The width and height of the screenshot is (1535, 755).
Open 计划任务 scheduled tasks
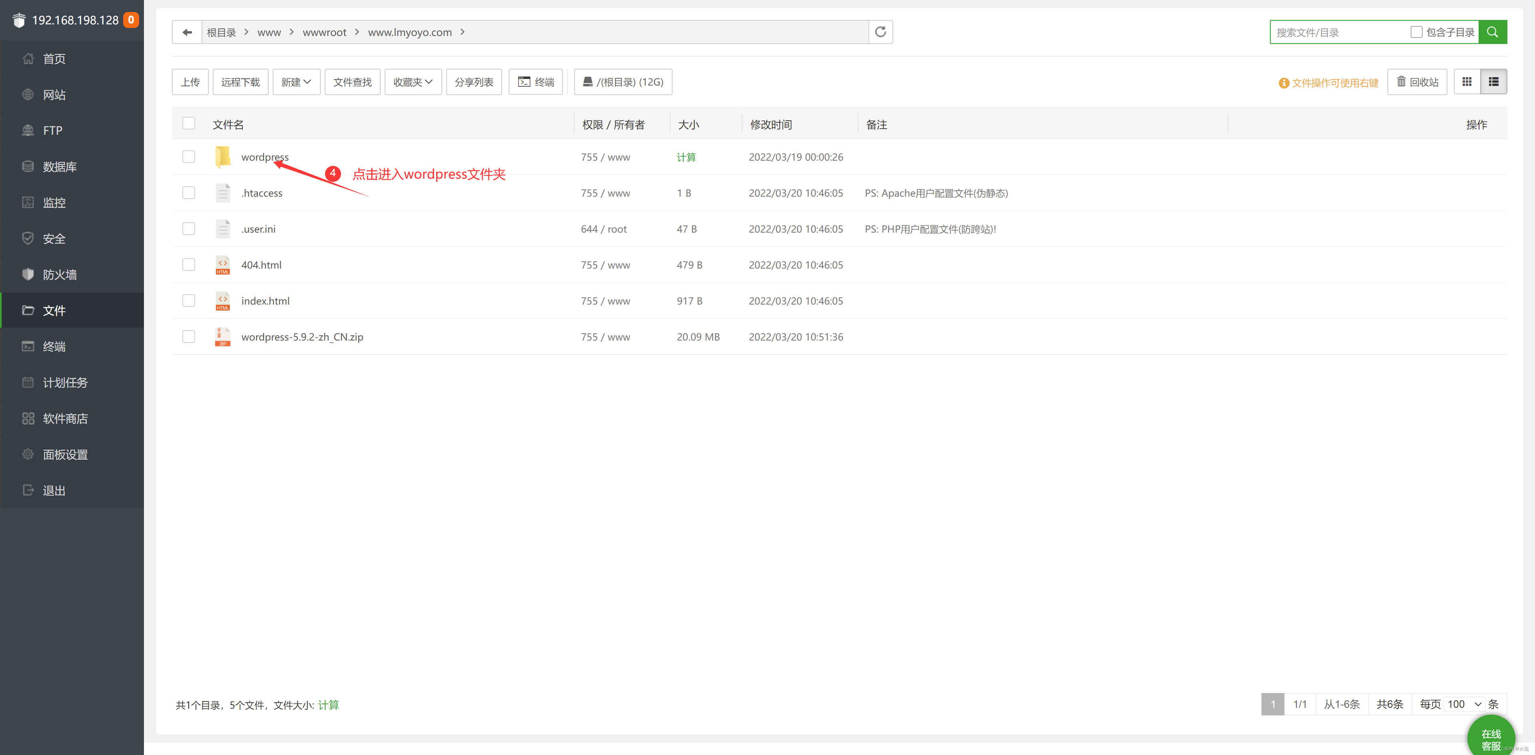(72, 382)
